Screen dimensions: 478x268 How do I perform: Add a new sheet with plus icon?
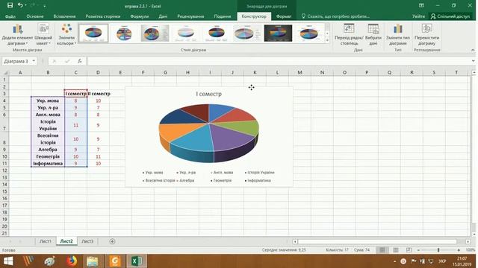tap(112, 241)
